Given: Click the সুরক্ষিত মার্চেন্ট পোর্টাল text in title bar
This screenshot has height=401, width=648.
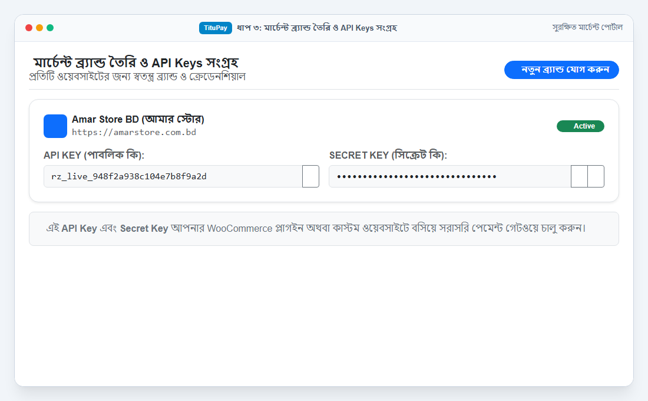Looking at the screenshot, I should point(587,27).
